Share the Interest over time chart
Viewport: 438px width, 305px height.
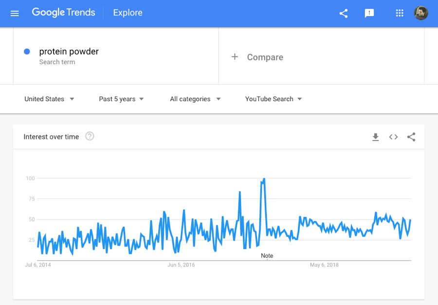(x=411, y=137)
